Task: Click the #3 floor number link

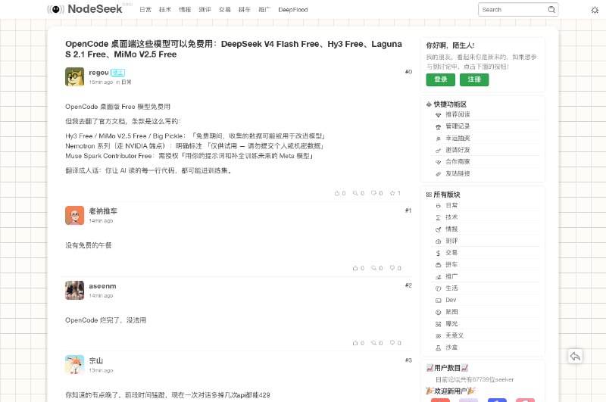Action: click(408, 360)
